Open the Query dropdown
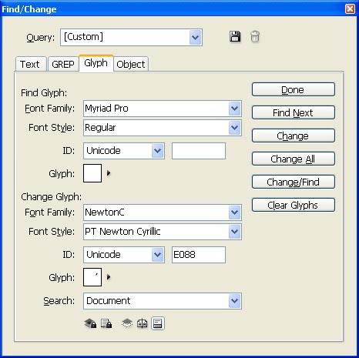 (x=131, y=38)
